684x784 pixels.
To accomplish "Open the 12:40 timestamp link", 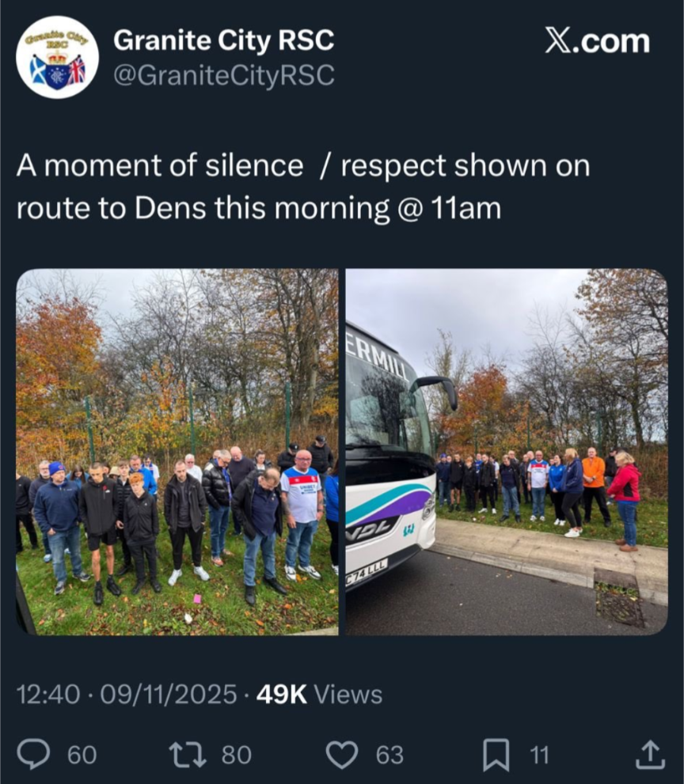I will 48,694.
